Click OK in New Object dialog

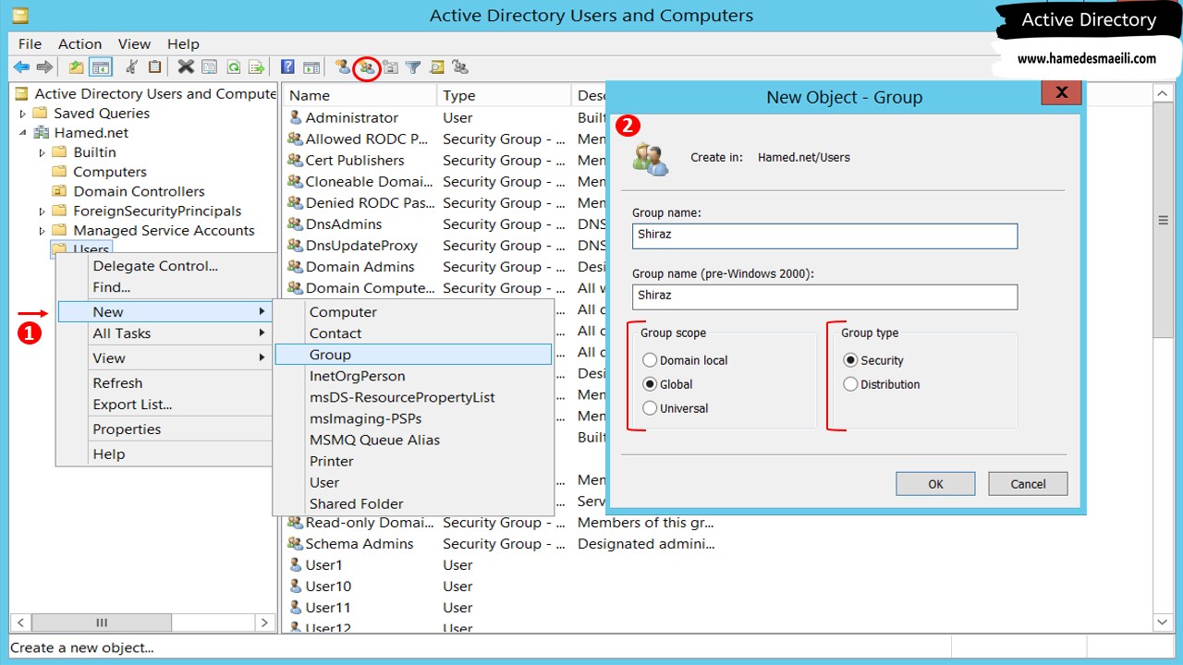(935, 484)
